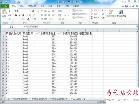139x104 pixels.
Task: Open the Format cells button
Action: 95,18
